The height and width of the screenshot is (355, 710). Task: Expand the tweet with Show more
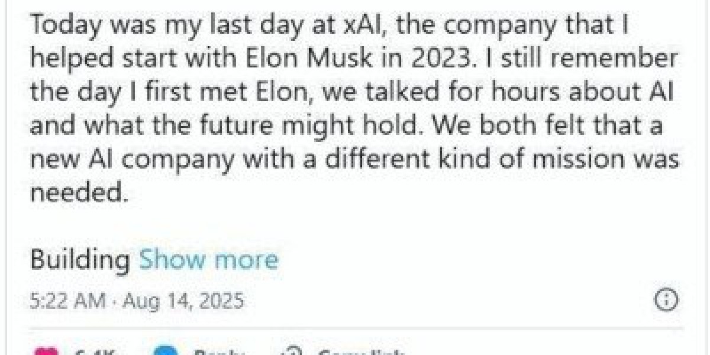(x=208, y=260)
